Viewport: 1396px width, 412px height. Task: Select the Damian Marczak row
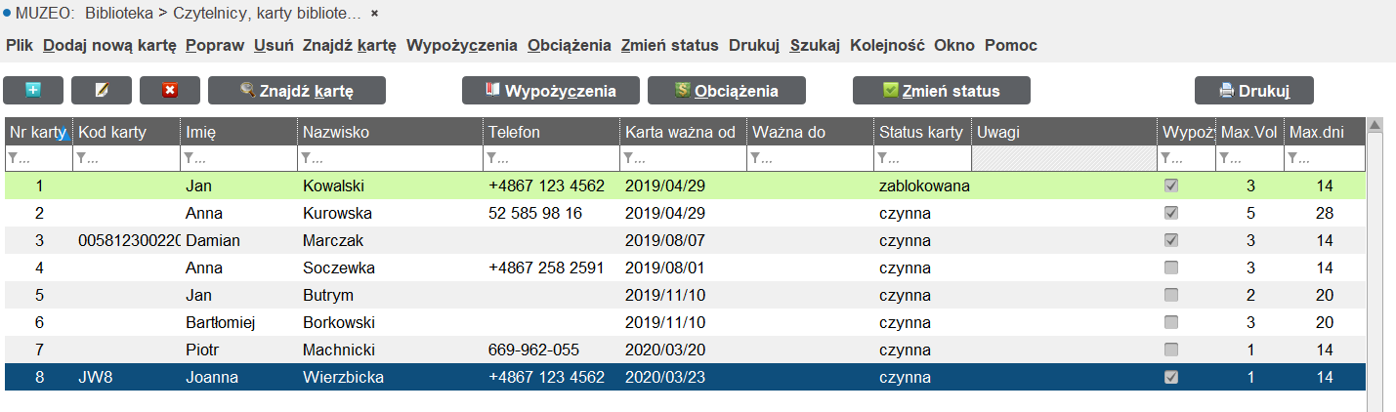[x=684, y=240]
